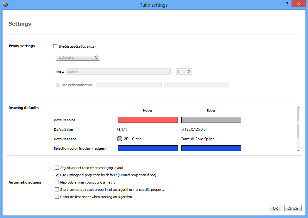Click the Edges column header
308x218 pixels.
pyautogui.click(x=211, y=110)
